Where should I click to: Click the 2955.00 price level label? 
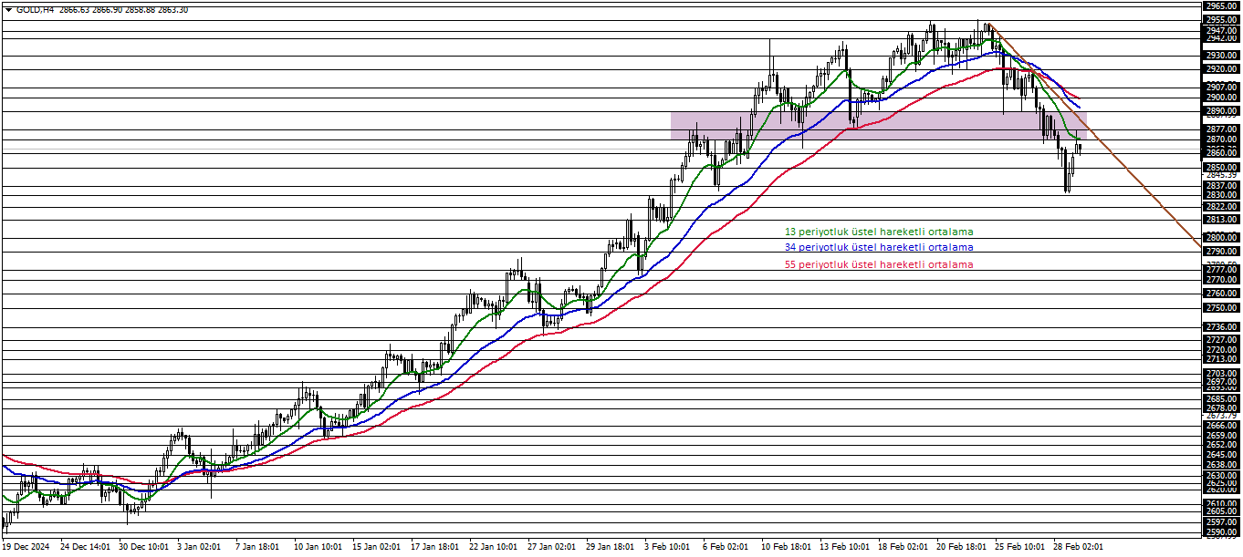click(x=1220, y=19)
